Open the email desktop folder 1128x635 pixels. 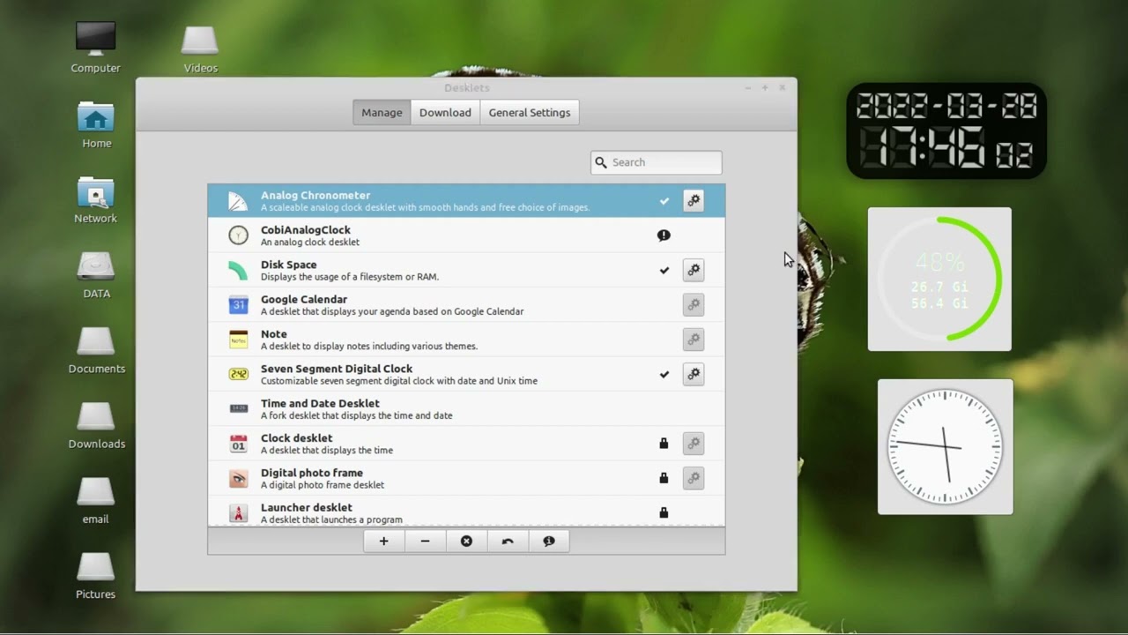[x=96, y=501]
